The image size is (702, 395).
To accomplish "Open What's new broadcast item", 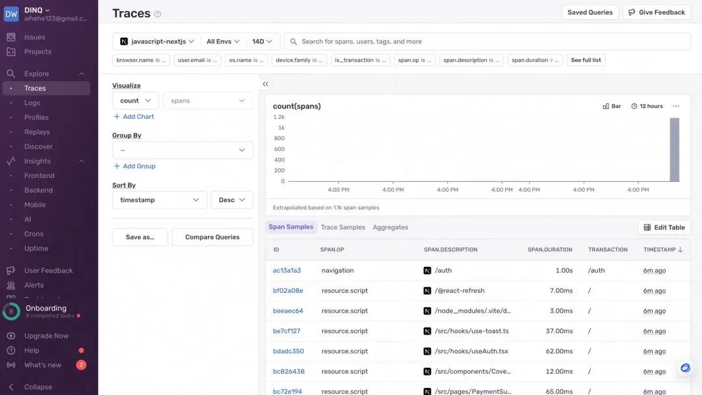I will pos(44,365).
